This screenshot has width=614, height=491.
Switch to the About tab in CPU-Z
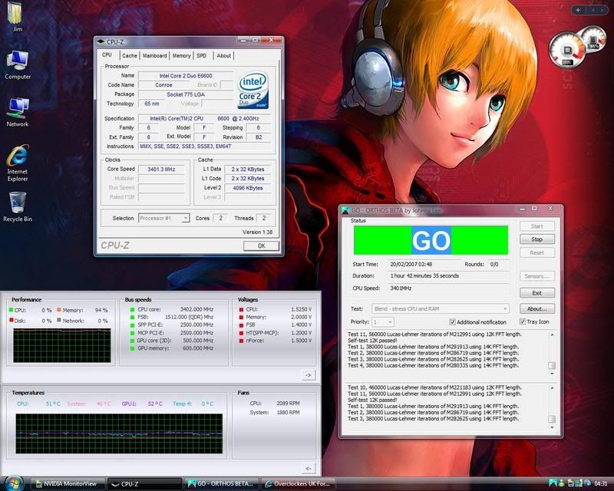coord(223,55)
